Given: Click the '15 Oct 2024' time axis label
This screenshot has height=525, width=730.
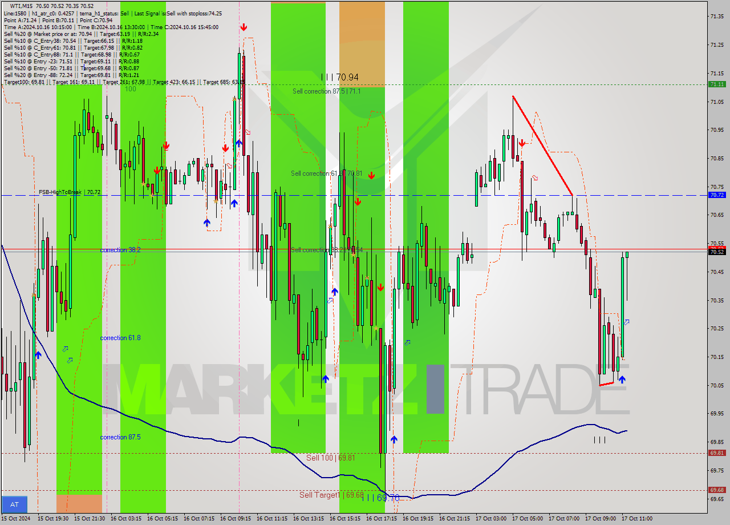Looking at the screenshot, I should (16, 518).
